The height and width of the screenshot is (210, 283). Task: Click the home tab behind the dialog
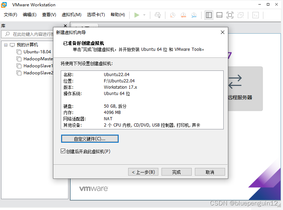point(85,26)
